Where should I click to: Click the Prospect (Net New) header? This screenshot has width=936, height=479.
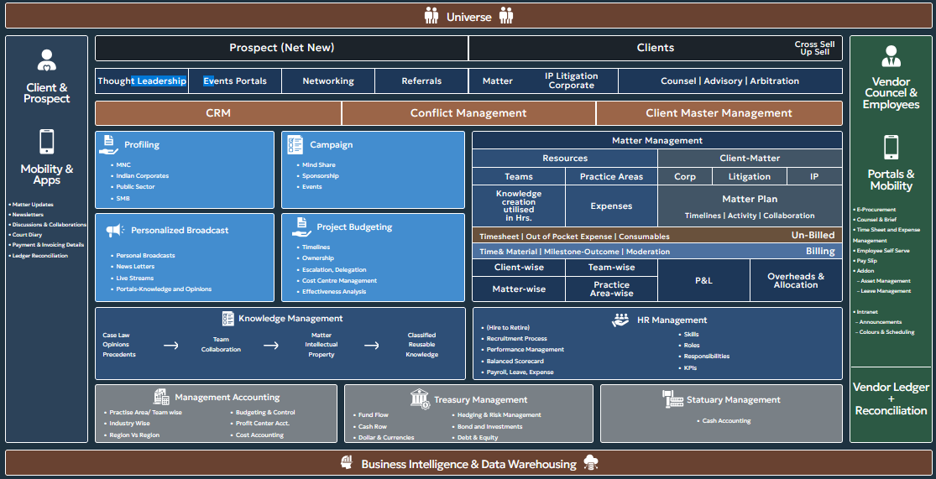(281, 48)
